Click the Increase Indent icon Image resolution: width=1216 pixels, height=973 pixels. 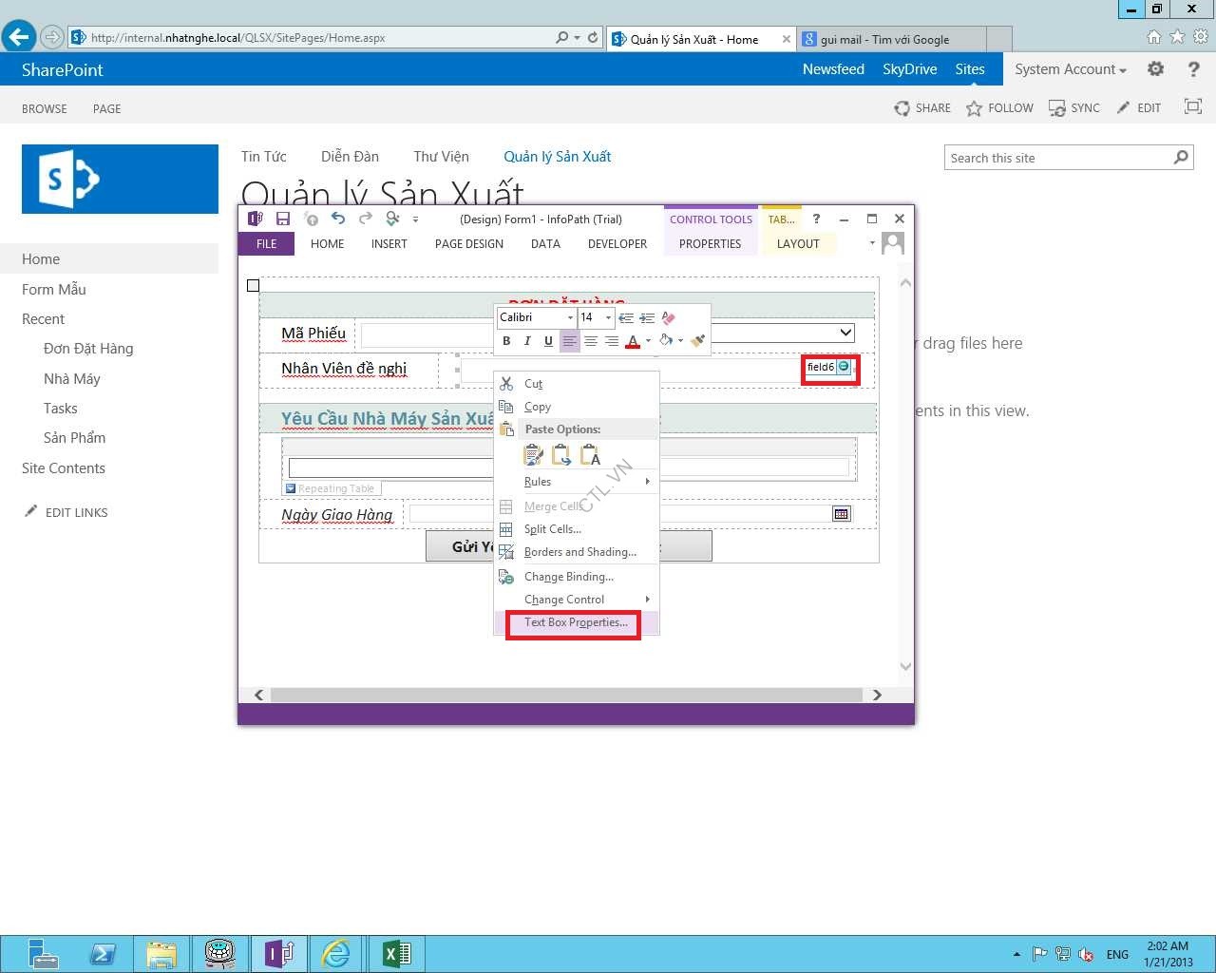(x=647, y=317)
